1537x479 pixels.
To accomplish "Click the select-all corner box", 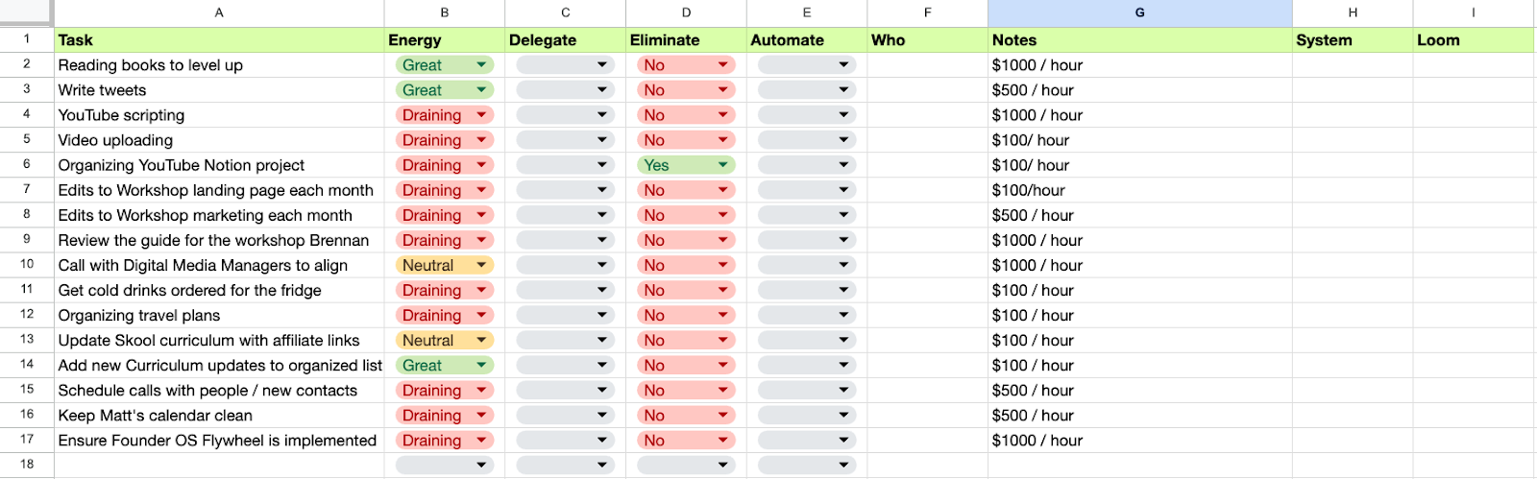I will [26, 12].
